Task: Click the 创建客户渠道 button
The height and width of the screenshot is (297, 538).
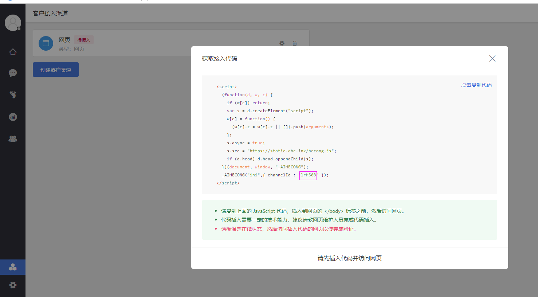Action: click(x=56, y=70)
